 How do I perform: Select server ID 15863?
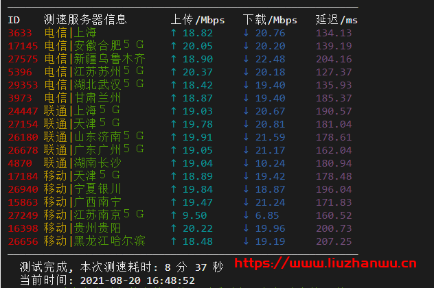[23, 202]
